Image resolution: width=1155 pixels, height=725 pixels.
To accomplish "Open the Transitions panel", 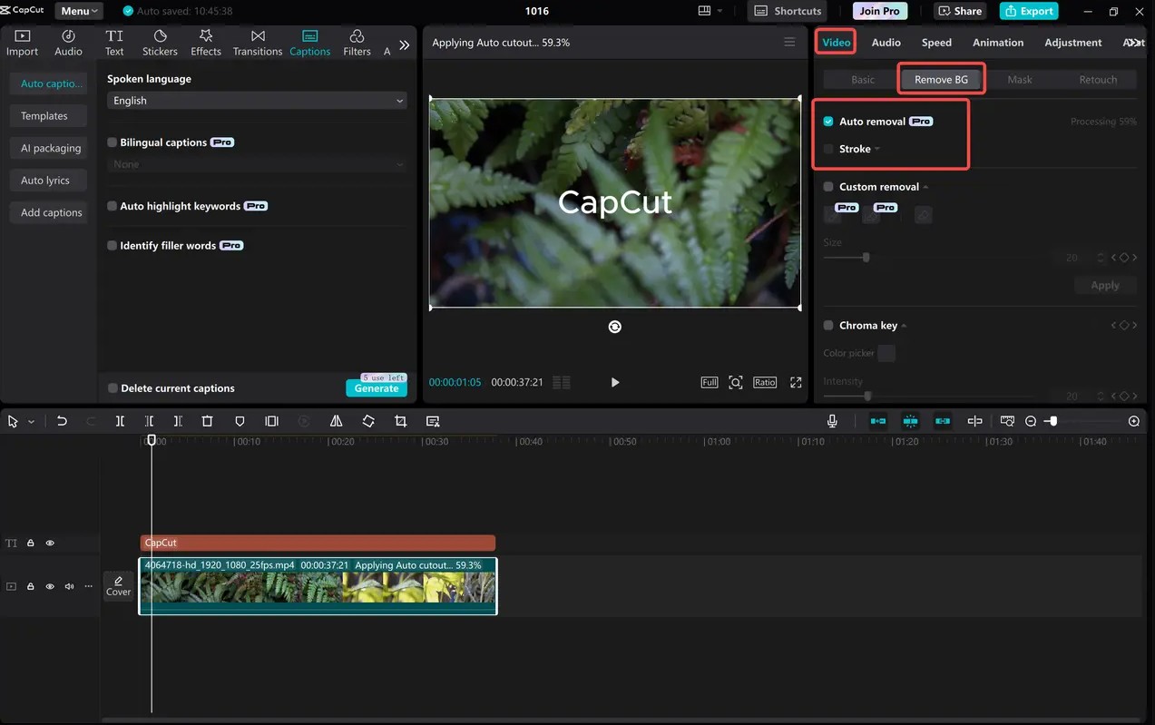I will tap(258, 43).
